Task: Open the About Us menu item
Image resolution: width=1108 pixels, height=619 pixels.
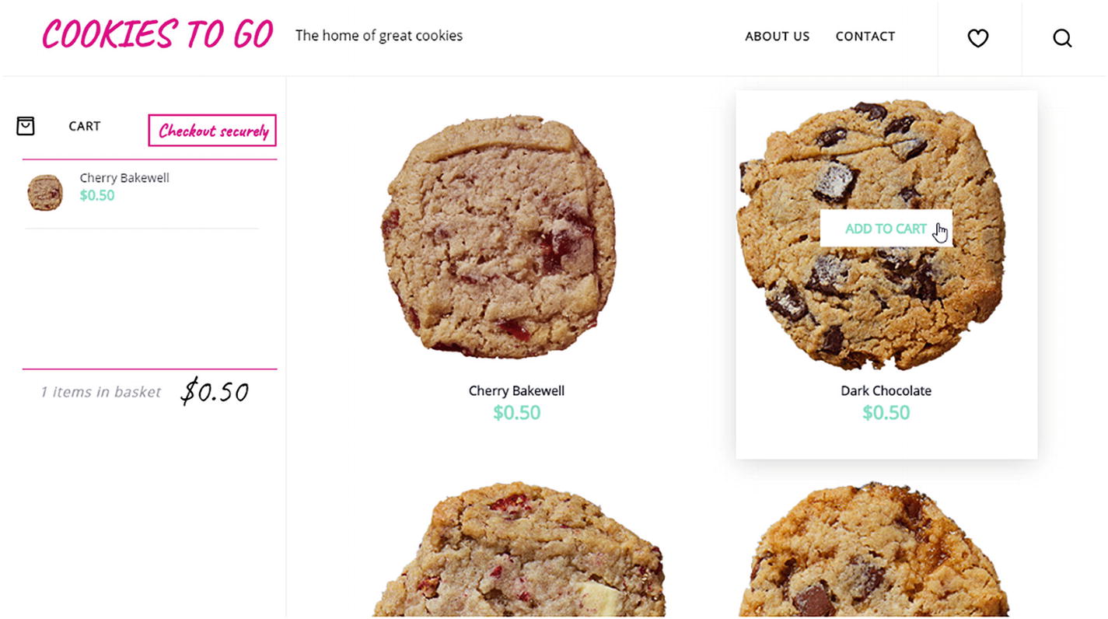Action: (x=777, y=37)
